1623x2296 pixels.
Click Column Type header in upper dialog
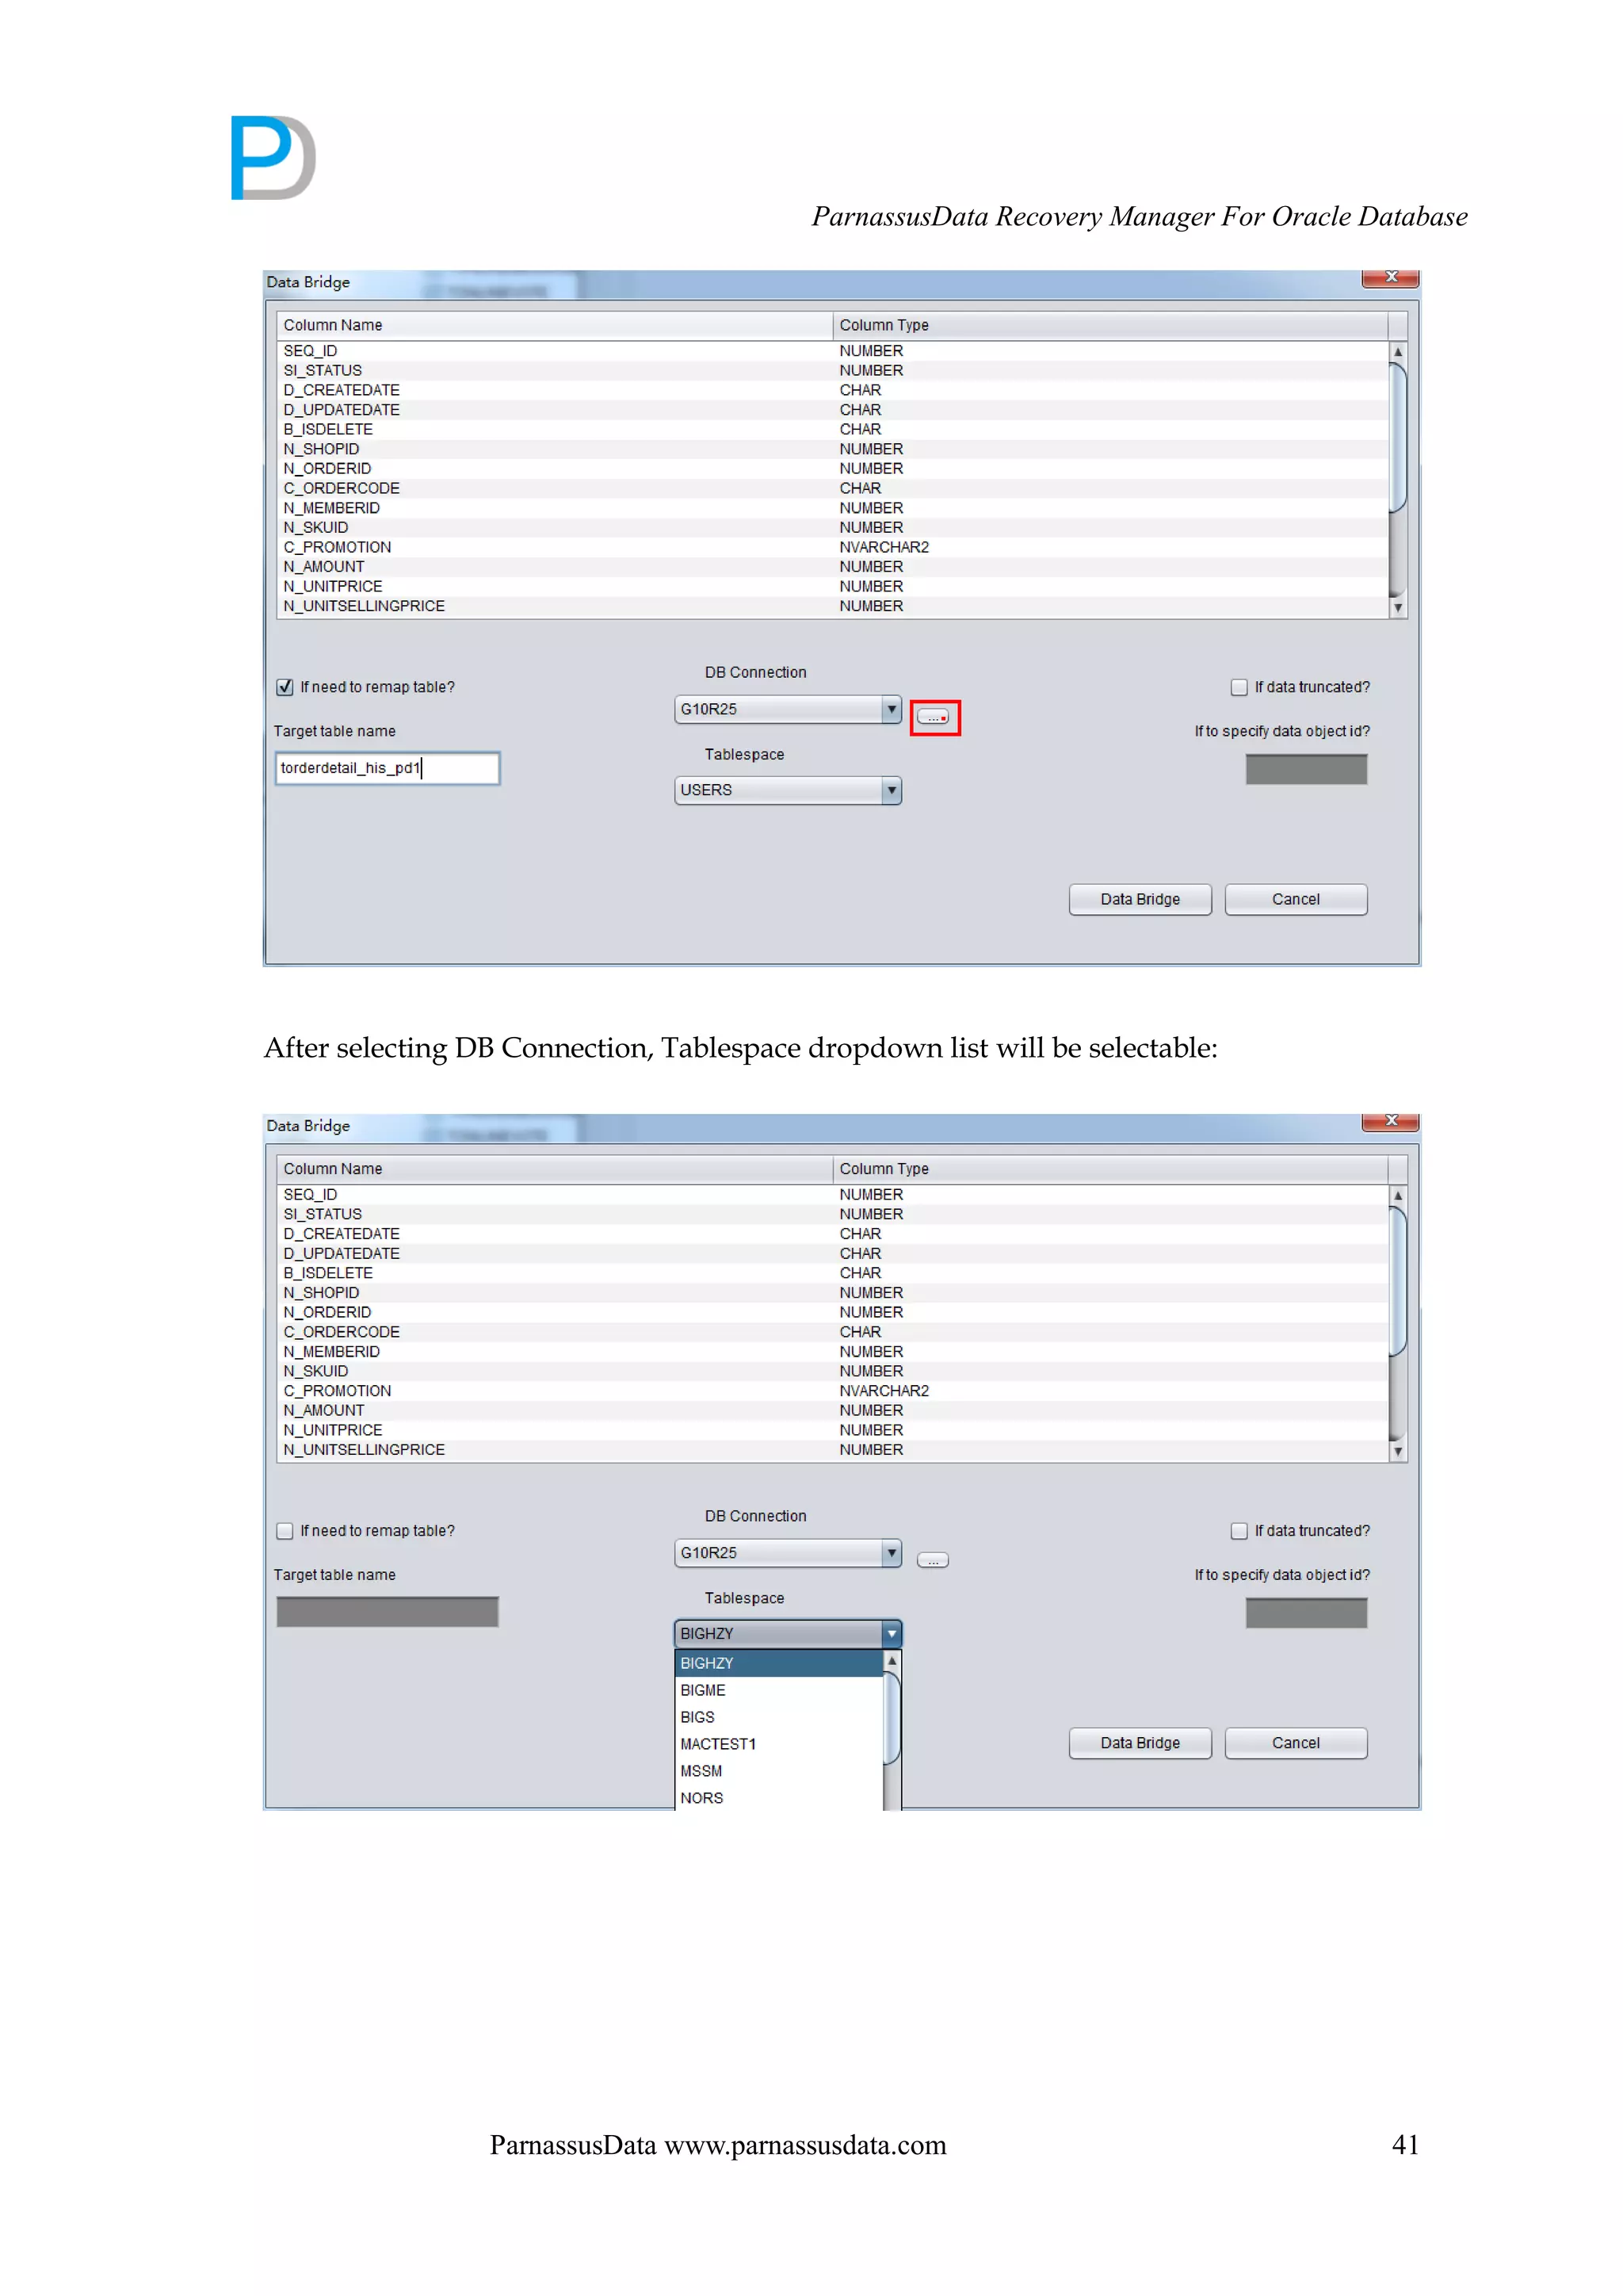[x=1110, y=325]
